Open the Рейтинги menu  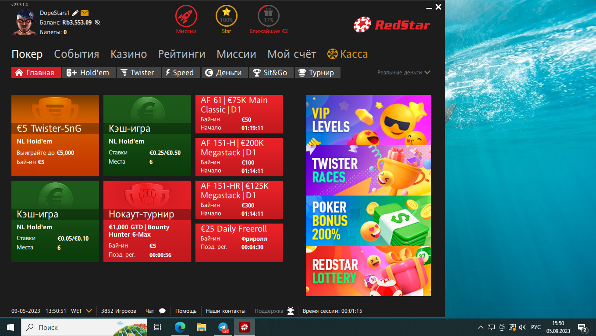click(x=182, y=54)
